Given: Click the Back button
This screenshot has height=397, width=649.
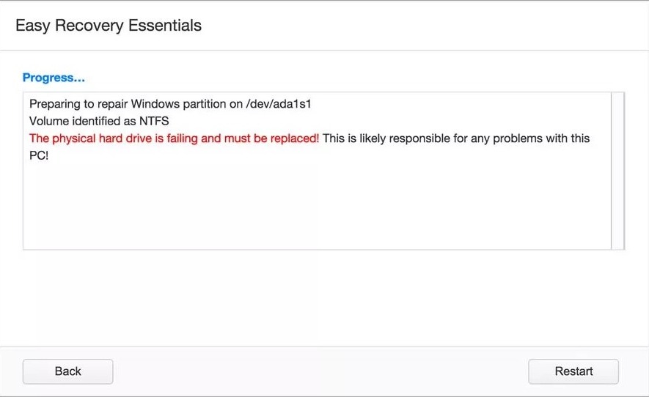Looking at the screenshot, I should tap(67, 371).
